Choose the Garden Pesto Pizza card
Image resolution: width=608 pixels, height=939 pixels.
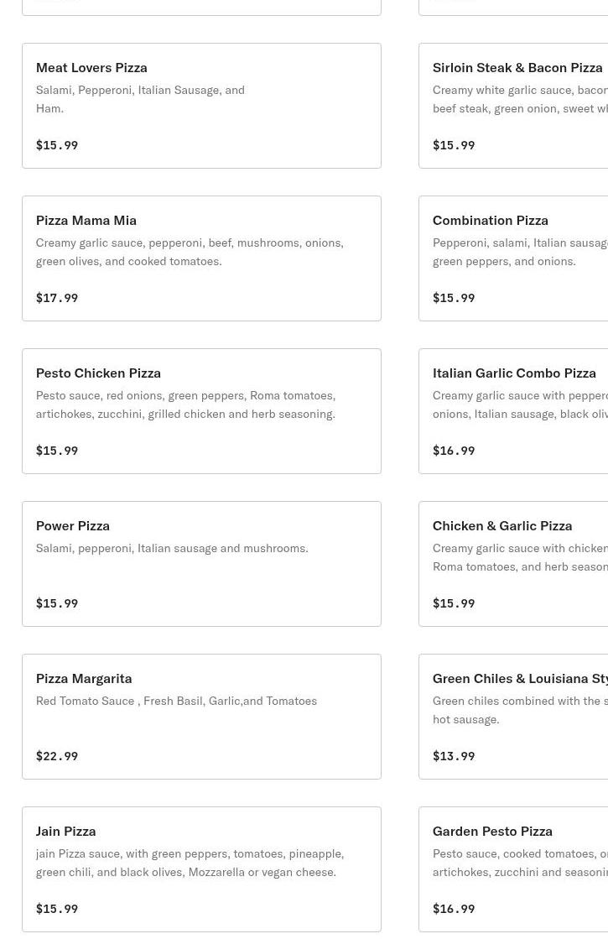tap(513, 869)
